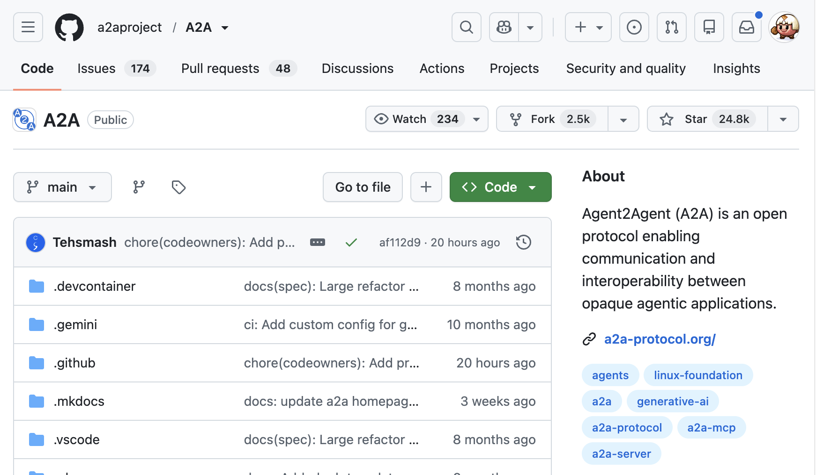Open the green Code dropdown button
Image resolution: width=816 pixels, height=475 pixels.
(500, 187)
